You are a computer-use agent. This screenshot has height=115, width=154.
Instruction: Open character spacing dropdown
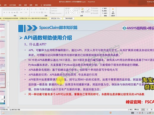17,12
